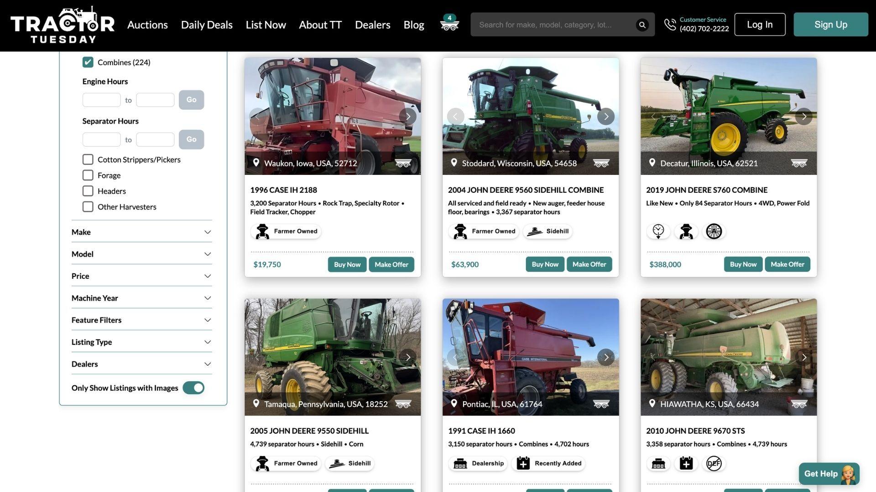This screenshot has height=492, width=876.
Task: Previous image arrow on 2004 John Deere 9560
Action: click(455, 117)
